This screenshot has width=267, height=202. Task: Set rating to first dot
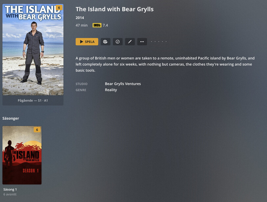click(151, 42)
